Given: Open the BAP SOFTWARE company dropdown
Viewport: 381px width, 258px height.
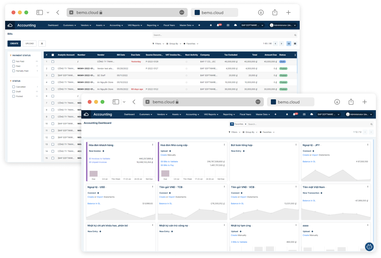Looking at the screenshot, I should [328, 114].
